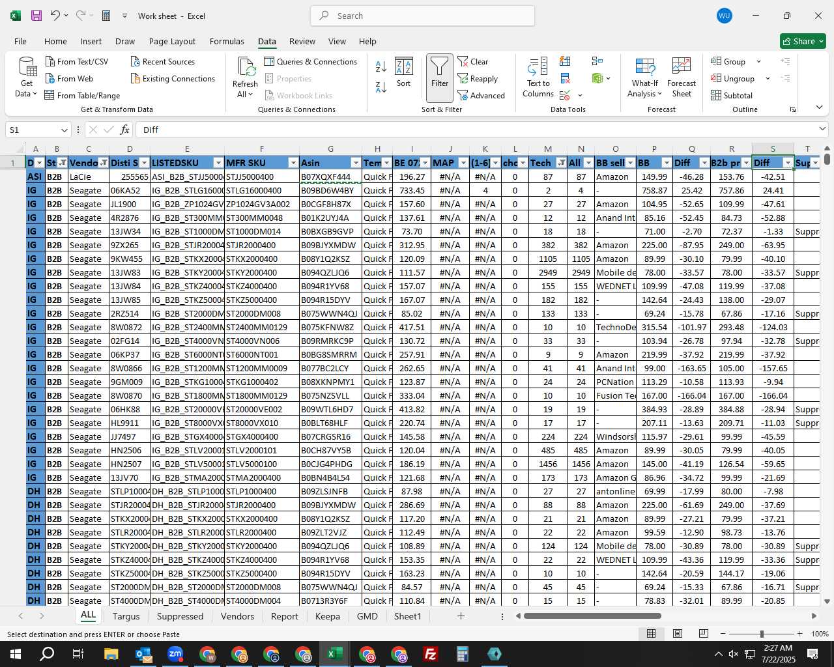Expand the formula bar
834x667 pixels.
coord(822,129)
